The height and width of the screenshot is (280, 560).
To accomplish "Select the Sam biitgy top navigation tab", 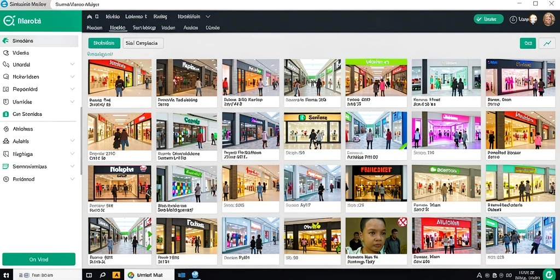I will pyautogui.click(x=144, y=27).
